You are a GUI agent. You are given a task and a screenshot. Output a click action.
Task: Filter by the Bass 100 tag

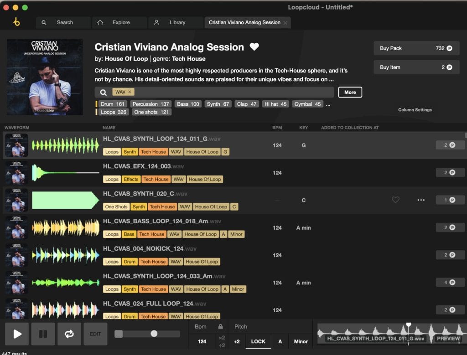coord(188,104)
